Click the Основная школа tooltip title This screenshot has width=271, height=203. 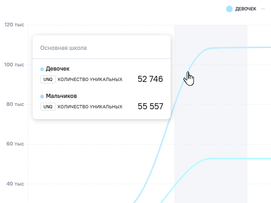(63, 48)
